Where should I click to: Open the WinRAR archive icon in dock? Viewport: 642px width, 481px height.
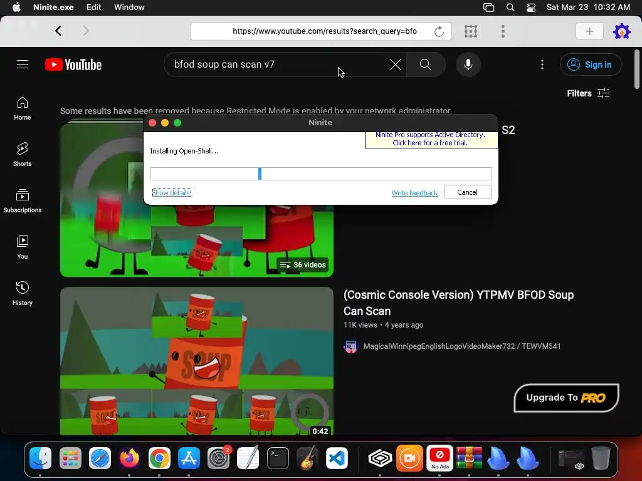469,458
